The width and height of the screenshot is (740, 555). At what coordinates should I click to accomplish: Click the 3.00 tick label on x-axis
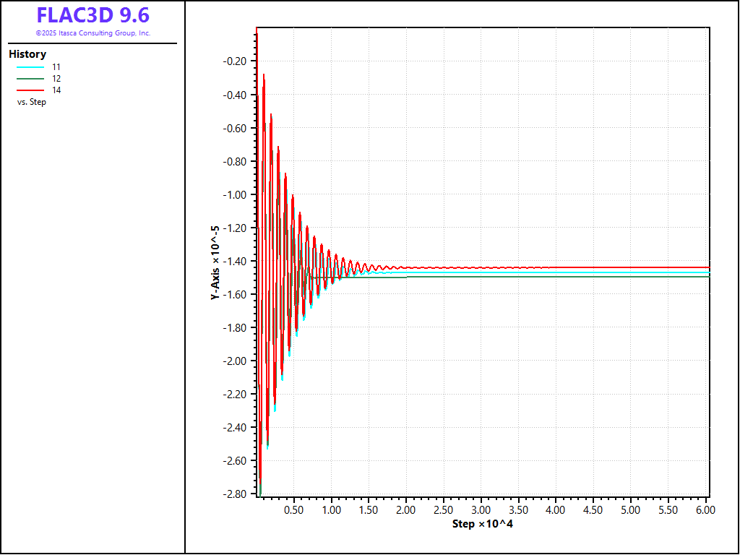click(481, 509)
